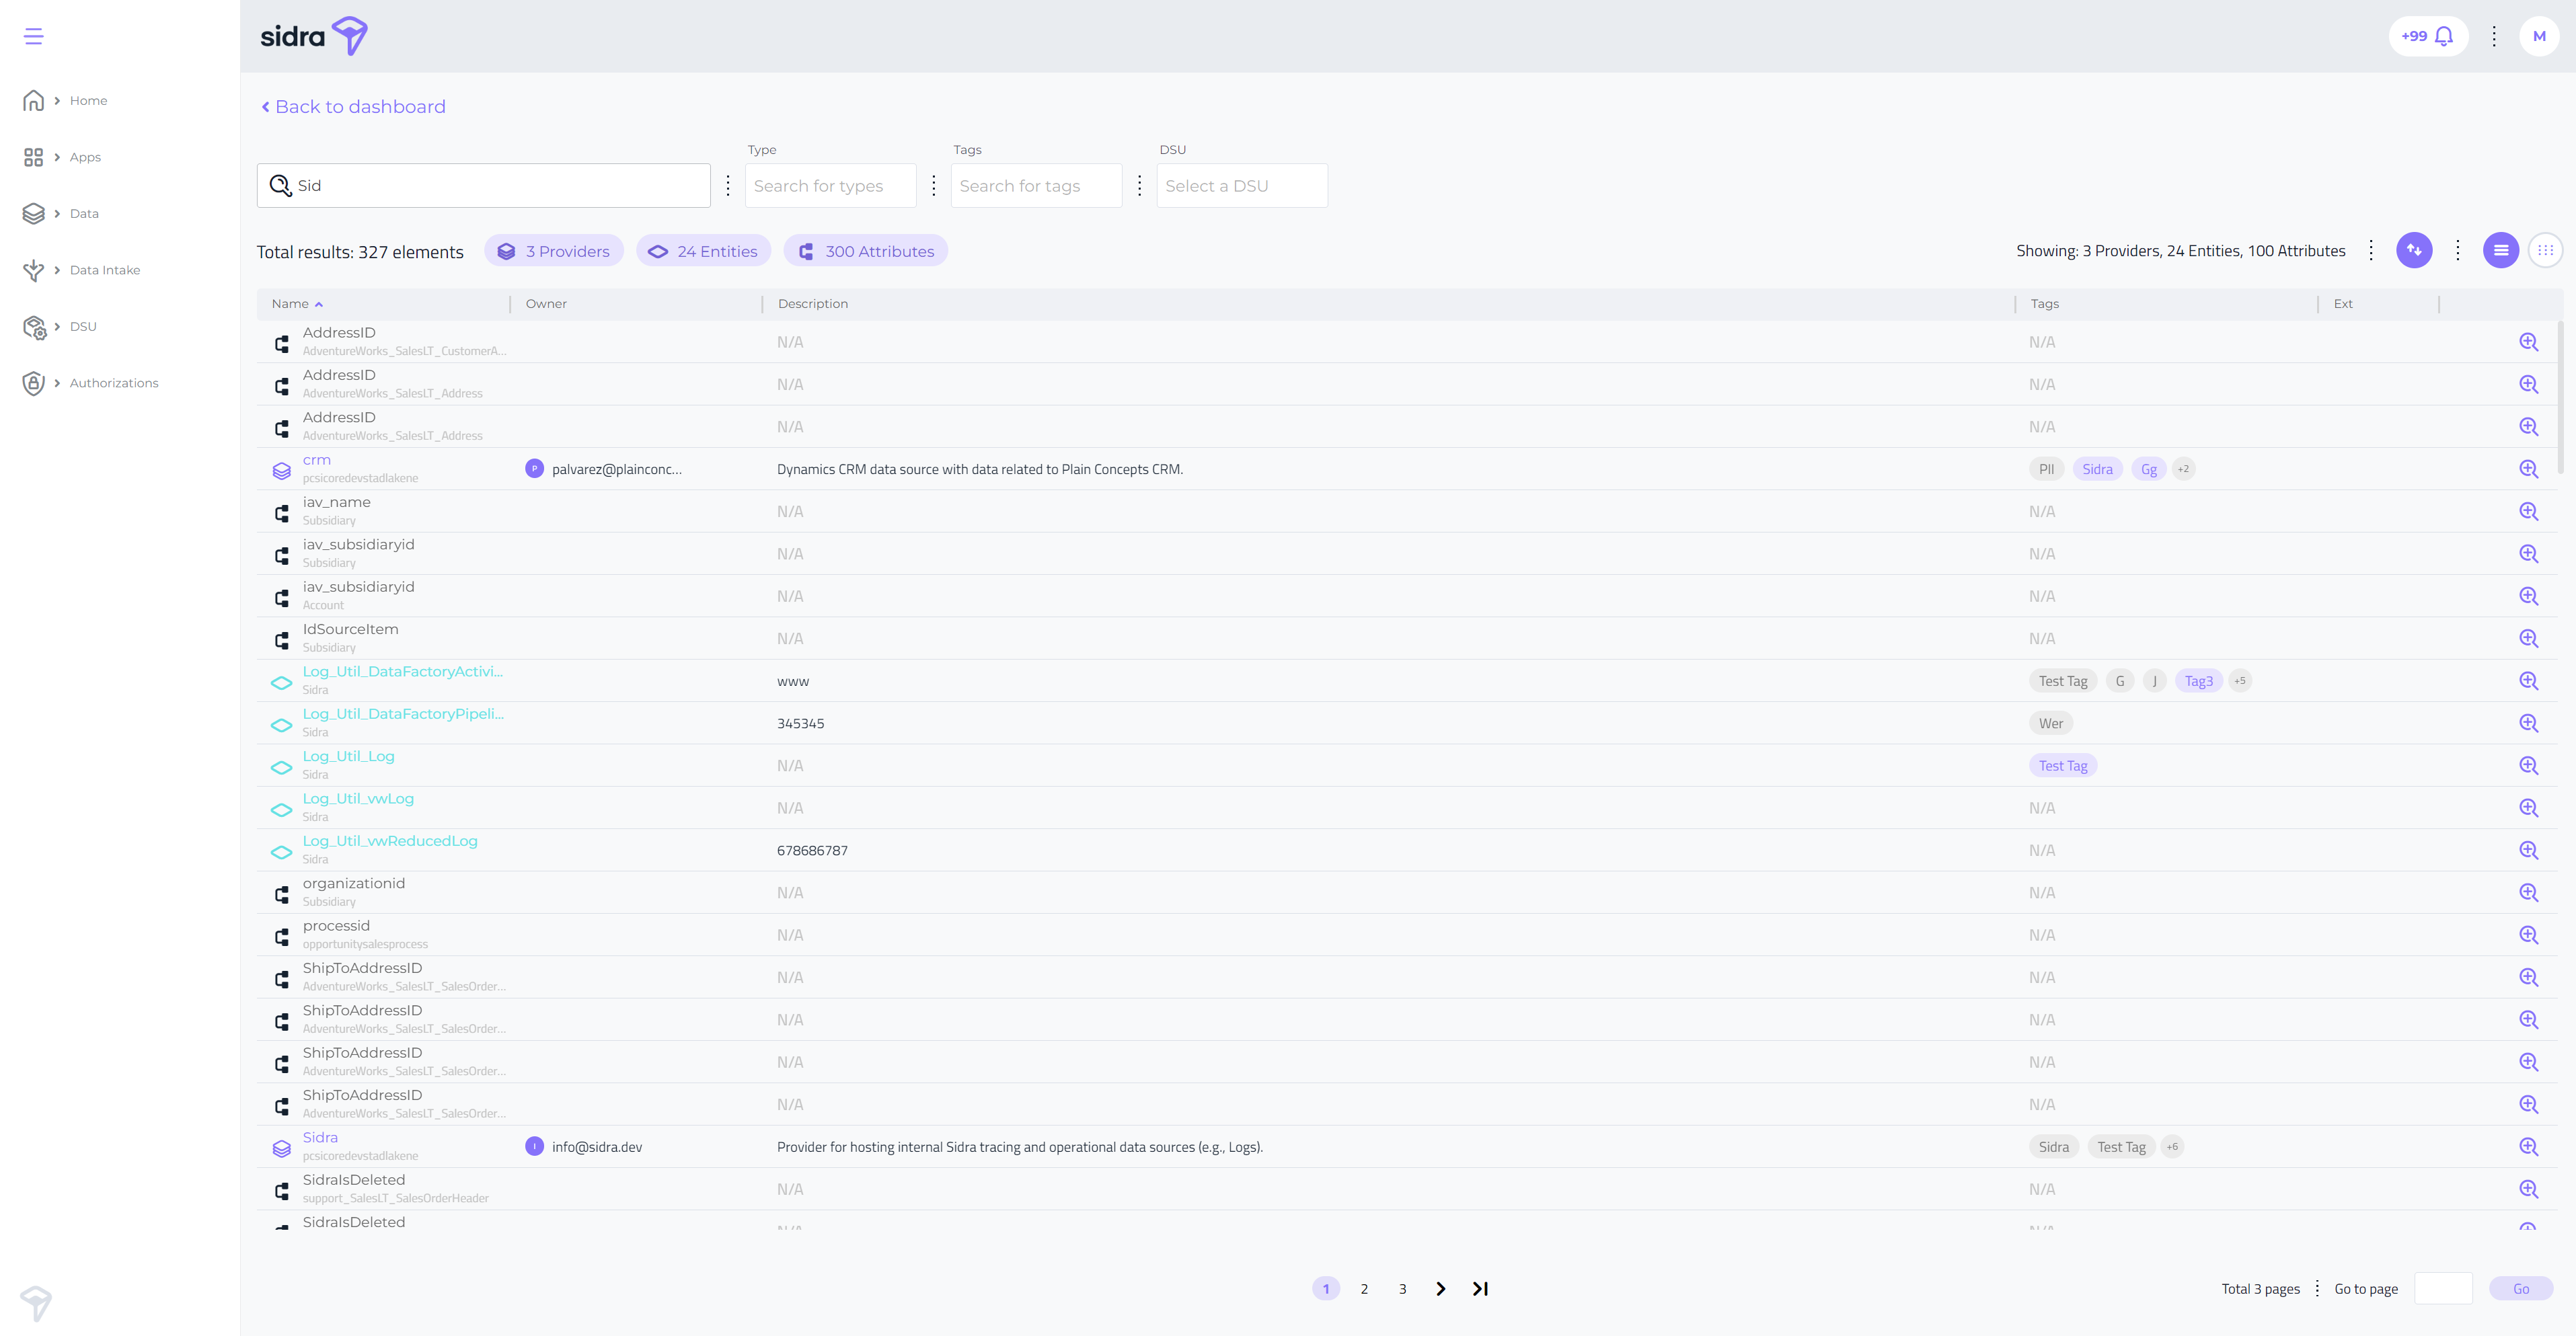Go to page 2

(x=1363, y=1289)
